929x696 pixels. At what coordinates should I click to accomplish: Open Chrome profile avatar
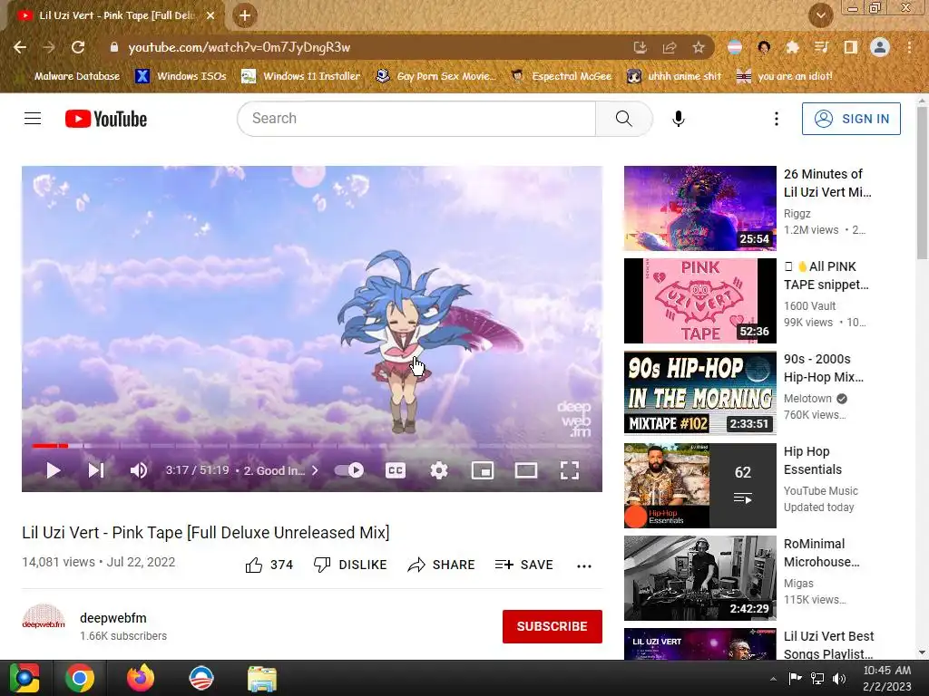tap(880, 47)
